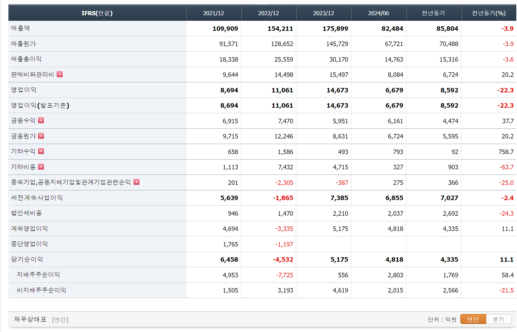Click 매출액 value 82,484 for 2024/06
Viewport: 517px width, 332px height.
392,29
